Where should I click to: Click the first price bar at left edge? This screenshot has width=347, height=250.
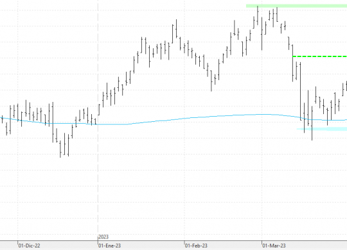tap(2, 119)
